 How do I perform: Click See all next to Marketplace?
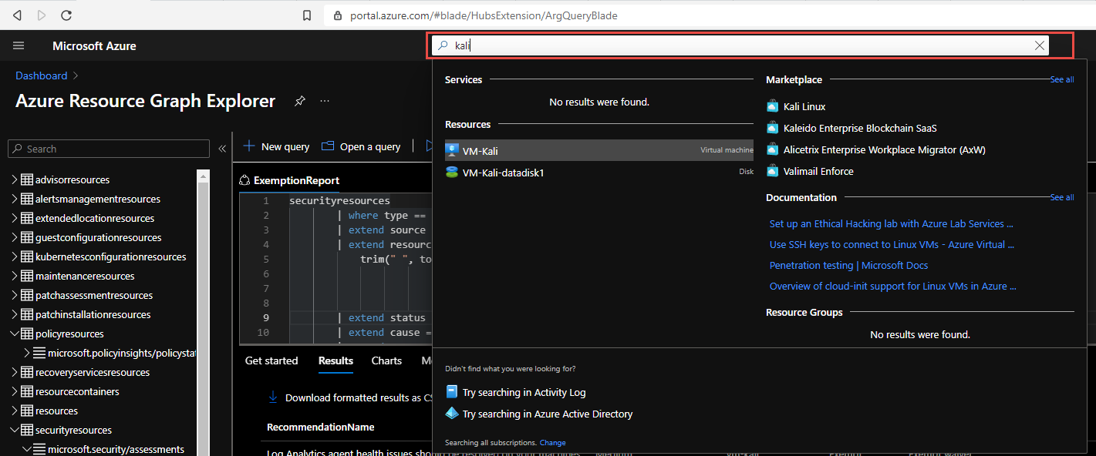[x=1062, y=79]
